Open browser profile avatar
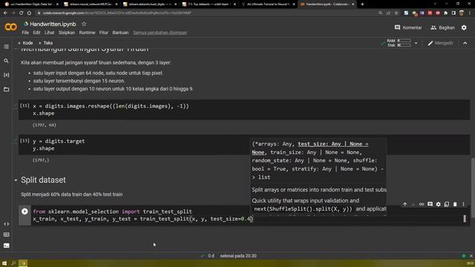The width and height of the screenshot is (475, 267). coord(462,13)
